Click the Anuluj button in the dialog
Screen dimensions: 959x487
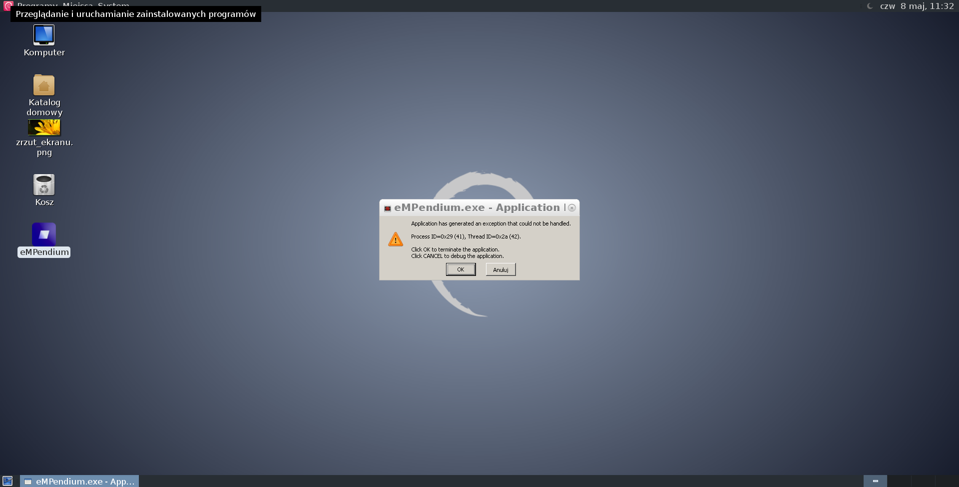[x=500, y=269]
